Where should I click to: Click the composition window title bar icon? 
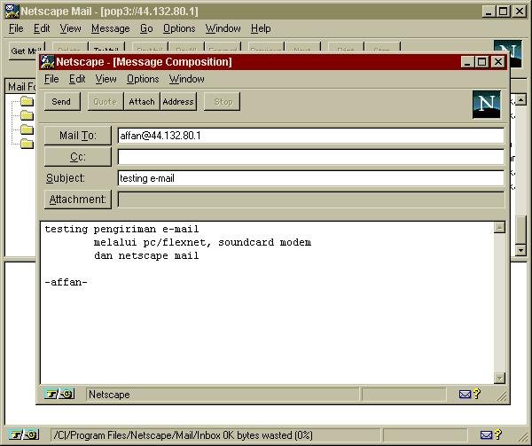coord(47,62)
